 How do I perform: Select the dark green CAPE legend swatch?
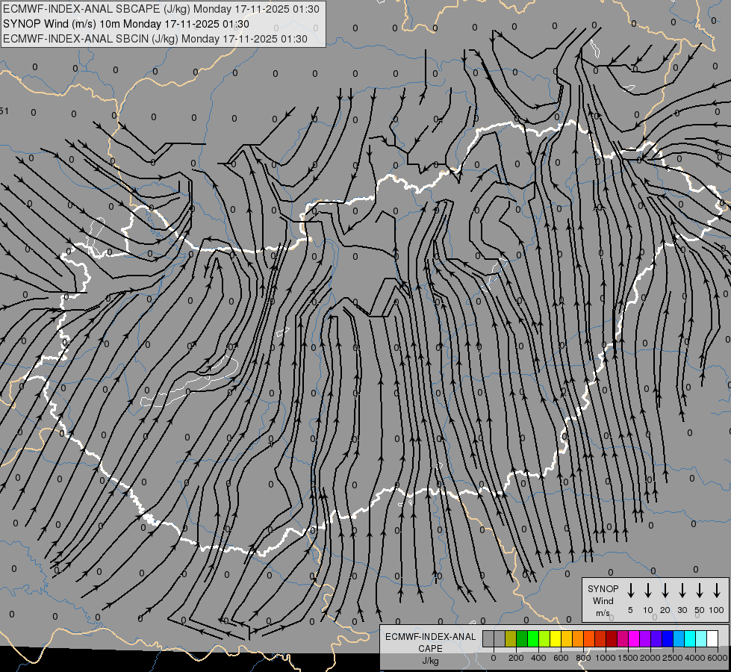(x=522, y=639)
